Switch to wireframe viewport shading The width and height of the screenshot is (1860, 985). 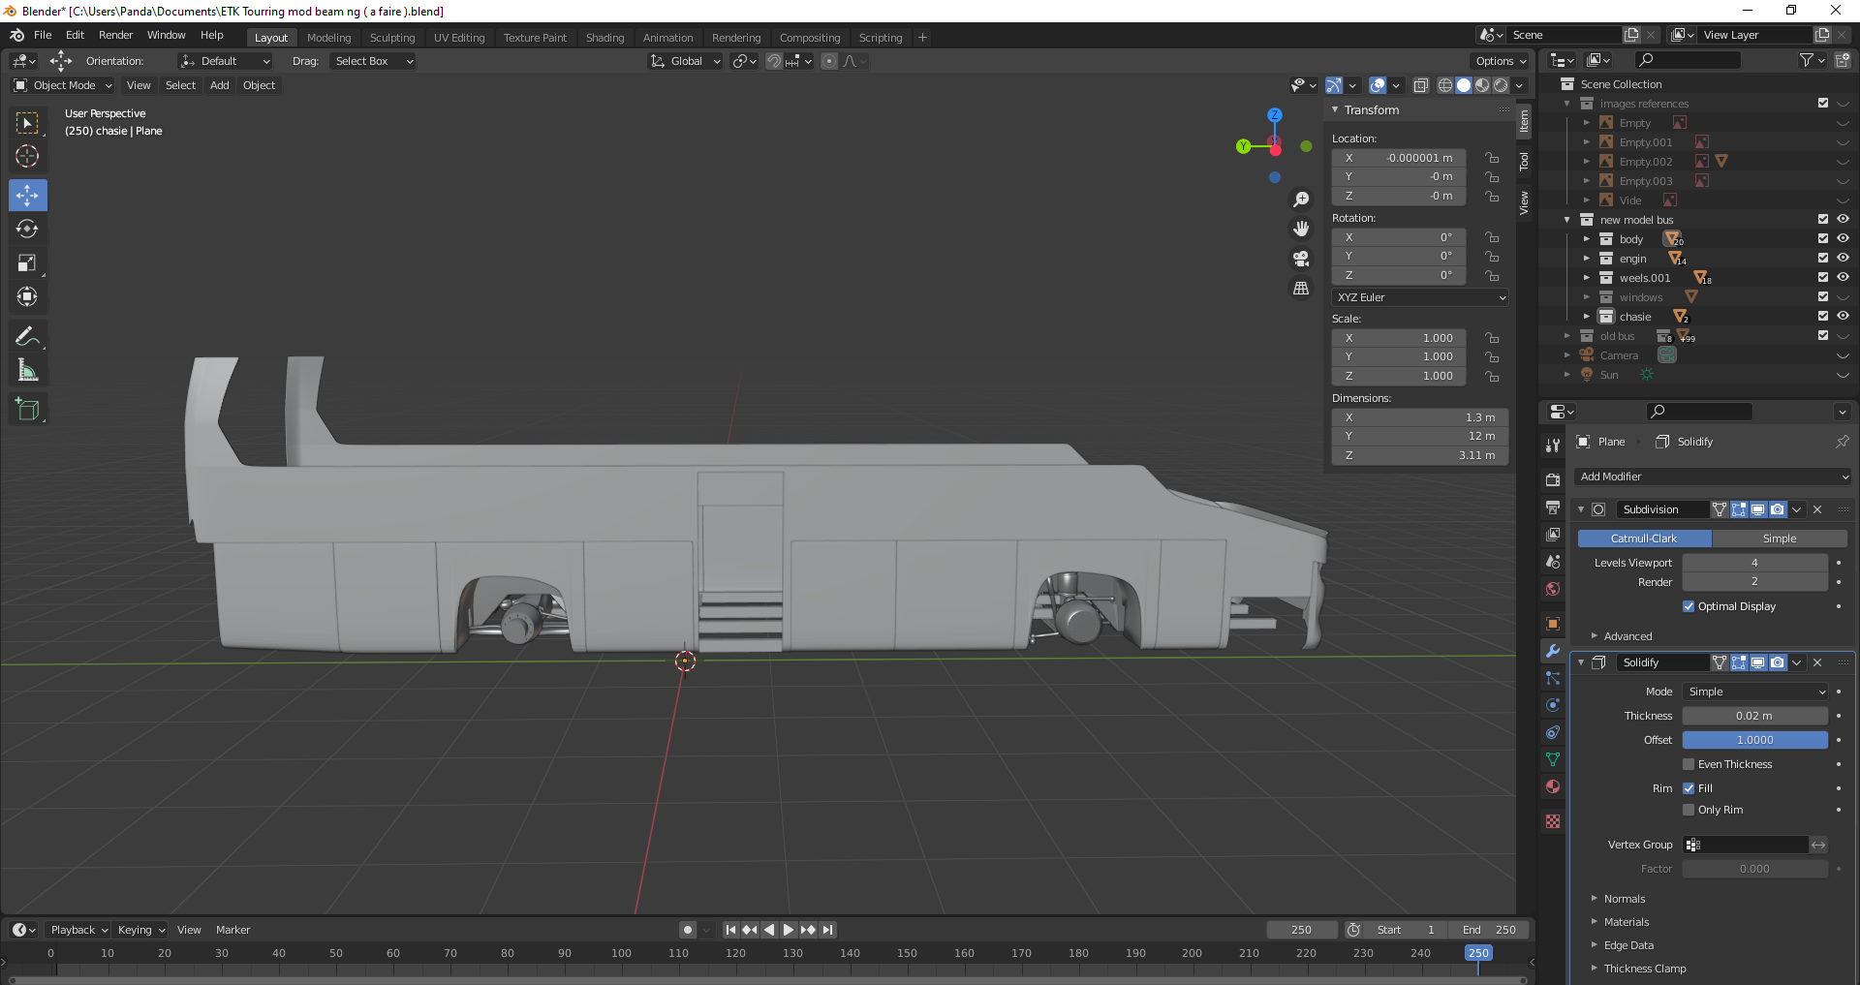pos(1445,85)
